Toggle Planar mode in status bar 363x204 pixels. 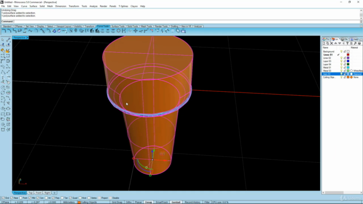pos(138,202)
